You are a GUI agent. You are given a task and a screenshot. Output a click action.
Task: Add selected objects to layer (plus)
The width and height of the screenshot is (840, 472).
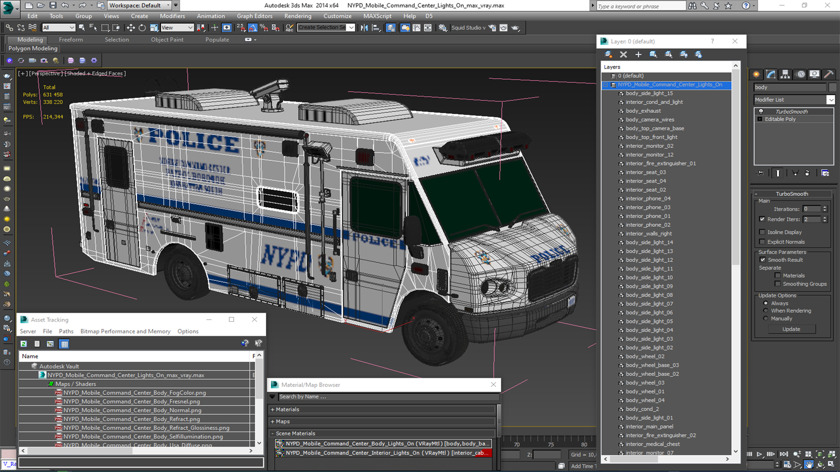pyautogui.click(x=638, y=54)
